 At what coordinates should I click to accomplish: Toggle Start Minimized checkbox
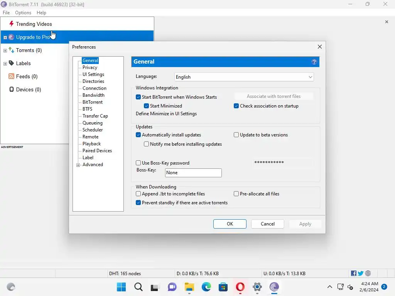(146, 106)
